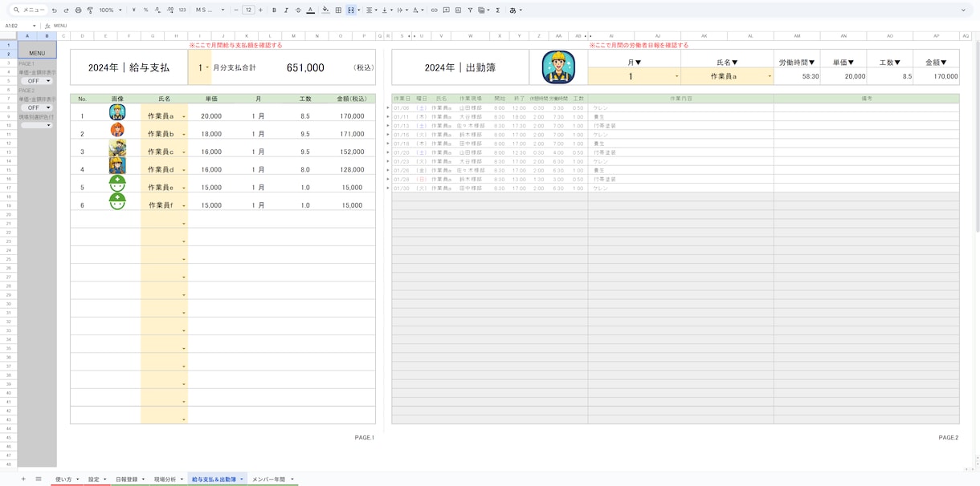
Task: Open the text color picker
Action: pyautogui.click(x=311, y=10)
